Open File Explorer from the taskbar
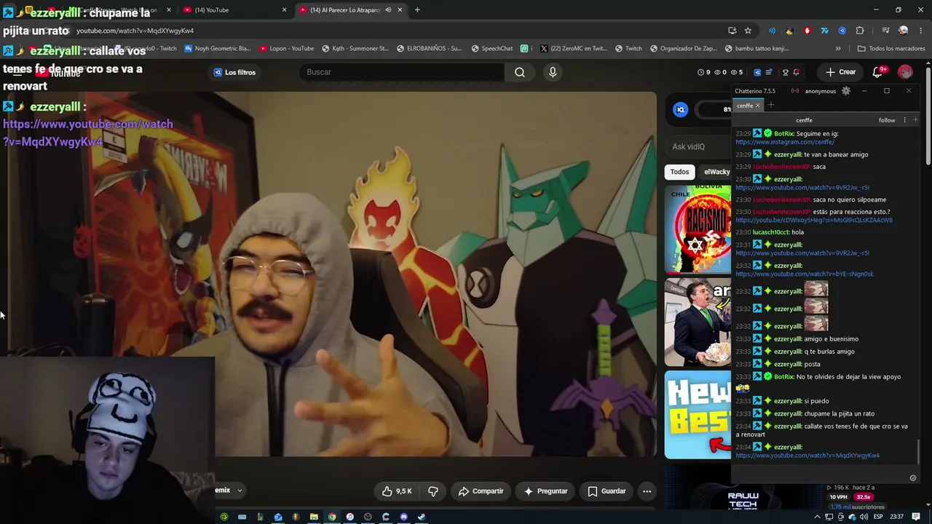Image resolution: width=932 pixels, height=524 pixels. pos(314,517)
